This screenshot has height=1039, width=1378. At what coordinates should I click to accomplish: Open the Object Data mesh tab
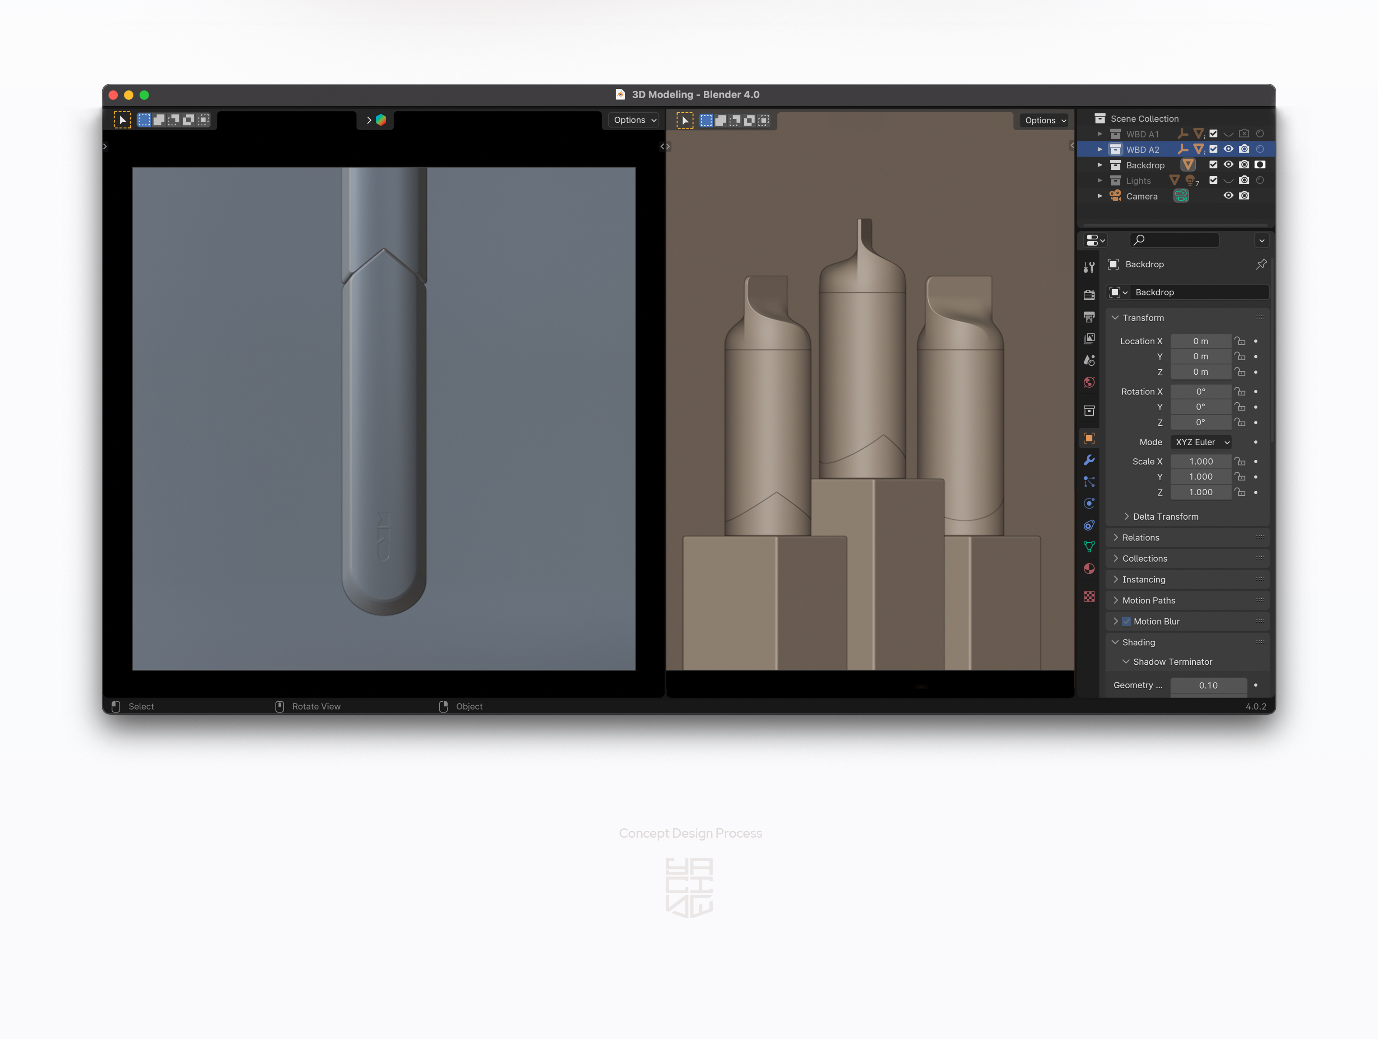pyautogui.click(x=1089, y=547)
